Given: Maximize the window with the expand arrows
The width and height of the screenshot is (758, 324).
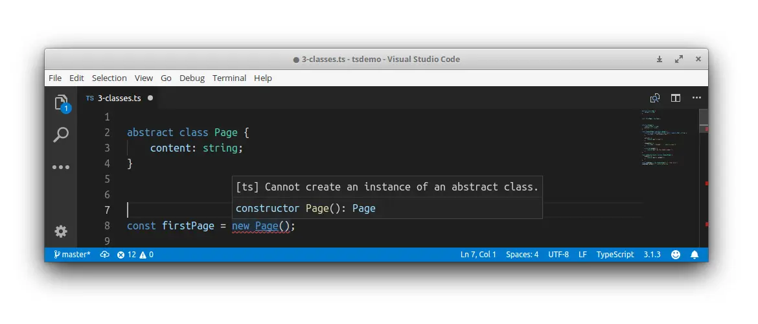Looking at the screenshot, I should [x=679, y=59].
